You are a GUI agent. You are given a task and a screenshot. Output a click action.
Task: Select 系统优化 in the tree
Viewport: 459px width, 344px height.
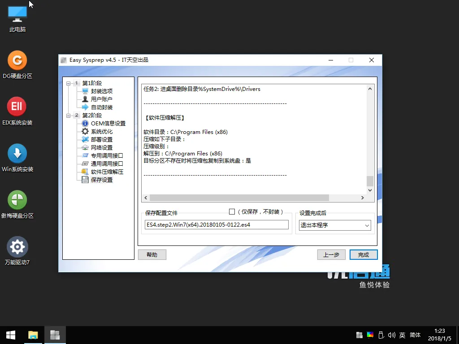pyautogui.click(x=102, y=131)
